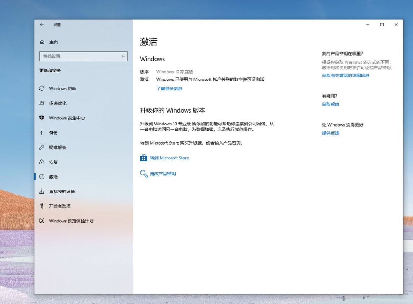Click the 有疑问? label

click(x=330, y=96)
